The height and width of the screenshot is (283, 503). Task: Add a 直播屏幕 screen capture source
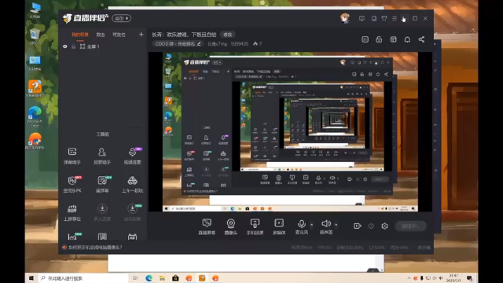(207, 226)
